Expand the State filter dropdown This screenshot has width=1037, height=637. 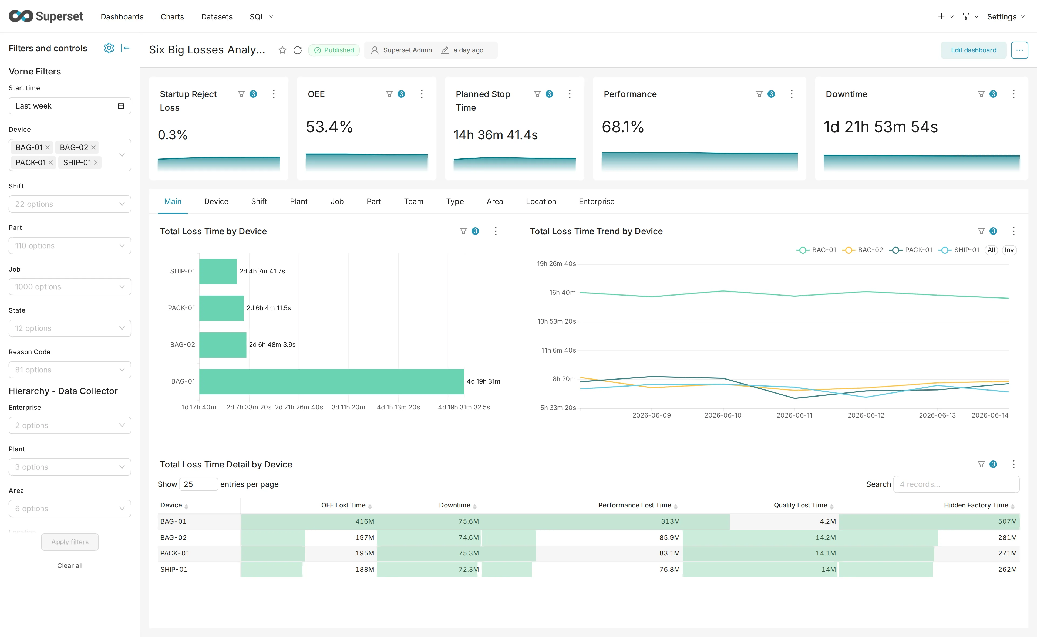click(x=70, y=328)
